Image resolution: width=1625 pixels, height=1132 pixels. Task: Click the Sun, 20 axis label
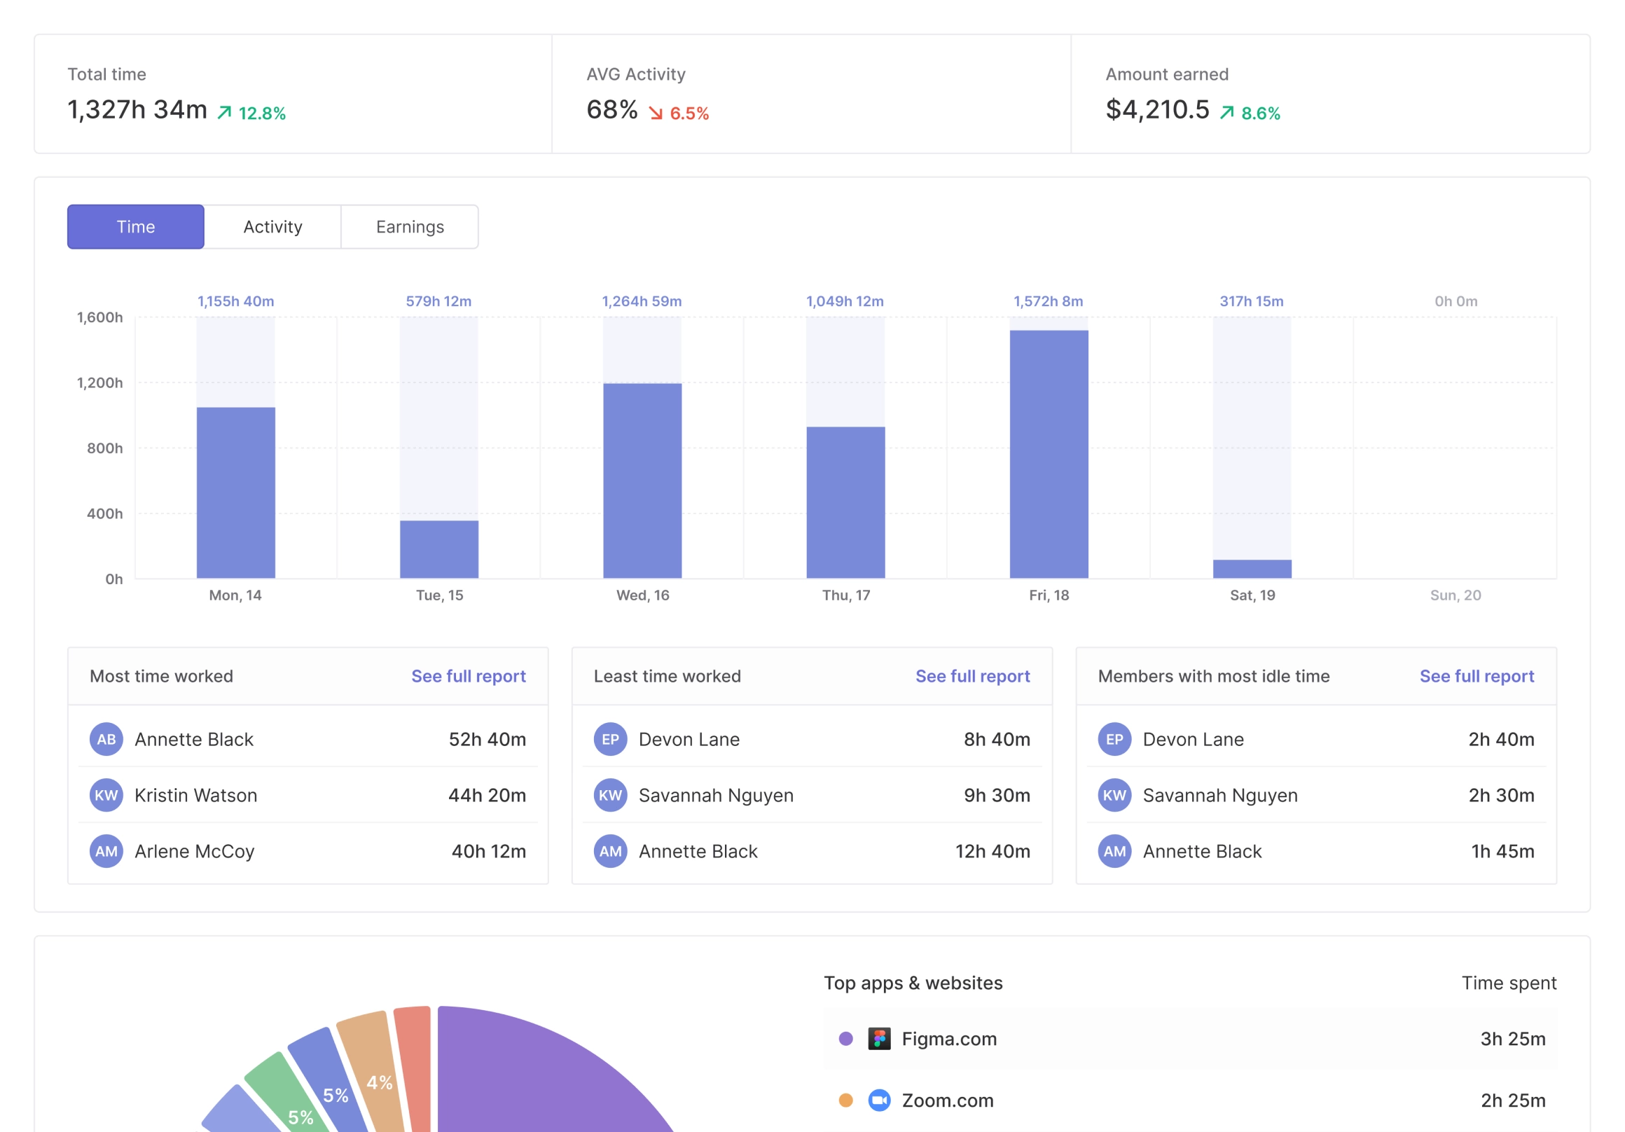(x=1455, y=595)
